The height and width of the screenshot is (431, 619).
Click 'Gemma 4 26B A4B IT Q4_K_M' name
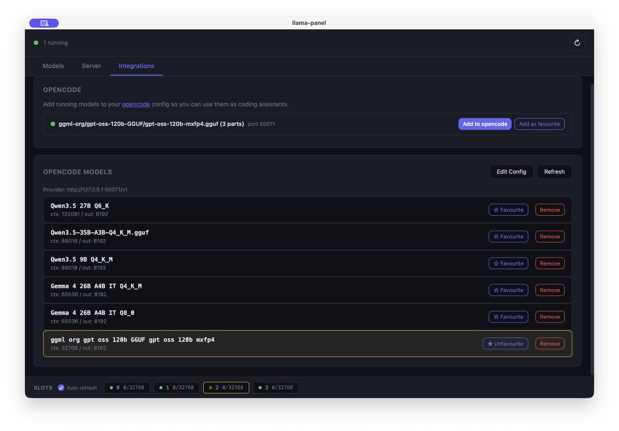coord(96,286)
